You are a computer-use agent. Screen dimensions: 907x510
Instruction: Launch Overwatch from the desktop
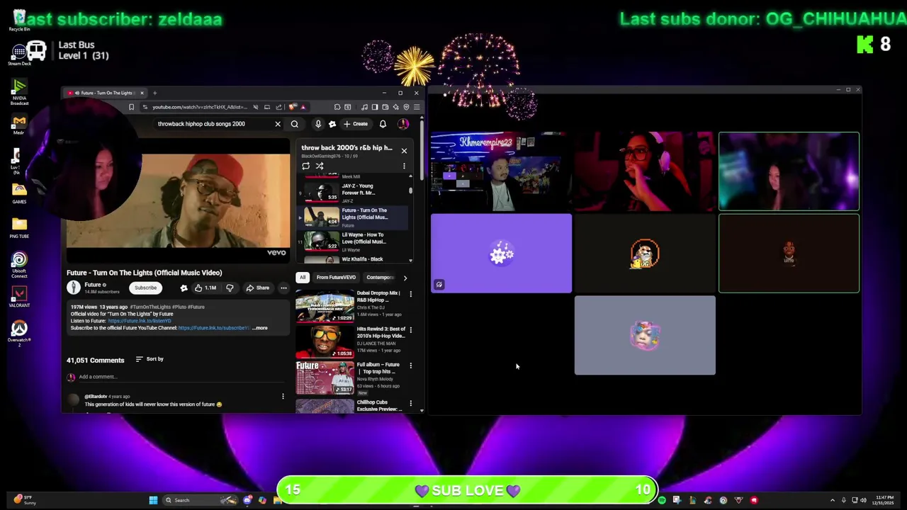tap(19, 333)
